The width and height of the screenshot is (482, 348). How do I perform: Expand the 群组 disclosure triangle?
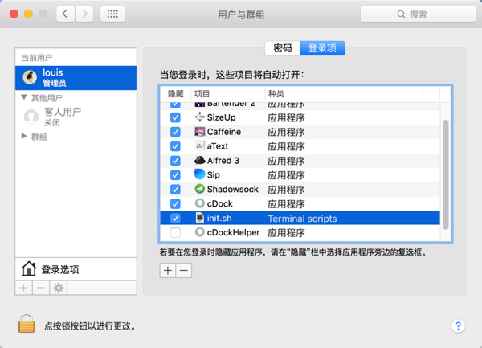[24, 137]
